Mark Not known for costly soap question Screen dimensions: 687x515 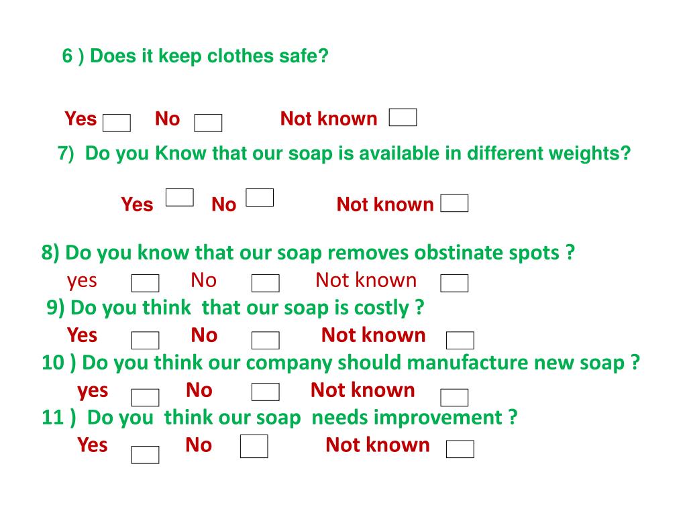pyautogui.click(x=460, y=340)
